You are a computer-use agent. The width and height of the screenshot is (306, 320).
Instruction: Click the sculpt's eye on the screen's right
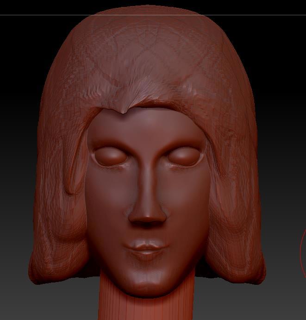185,156
